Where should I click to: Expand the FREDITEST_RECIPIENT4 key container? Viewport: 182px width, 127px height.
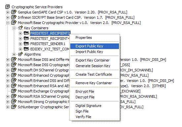pos(20,38)
